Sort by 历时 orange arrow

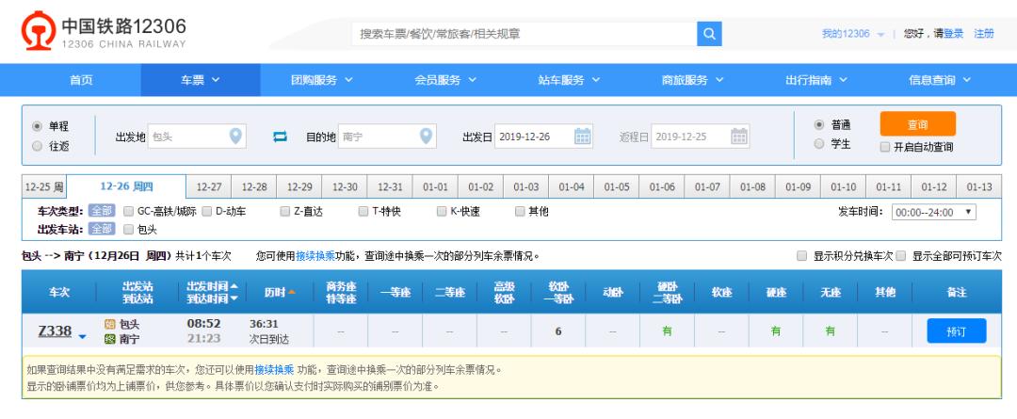pyautogui.click(x=291, y=293)
